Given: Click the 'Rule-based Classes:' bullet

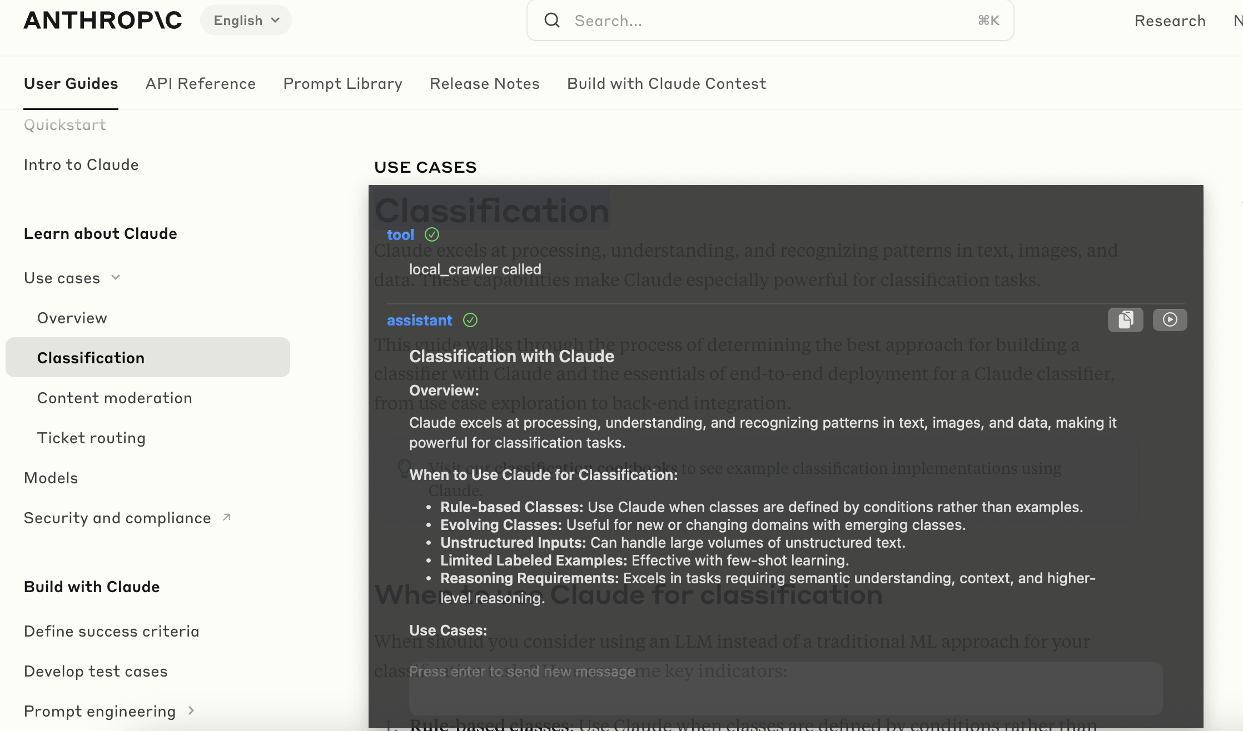Looking at the screenshot, I should (x=762, y=507).
